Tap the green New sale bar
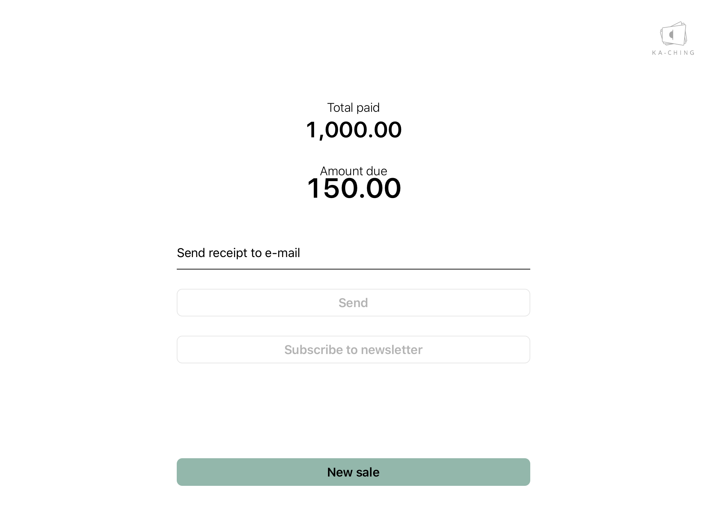 (353, 472)
